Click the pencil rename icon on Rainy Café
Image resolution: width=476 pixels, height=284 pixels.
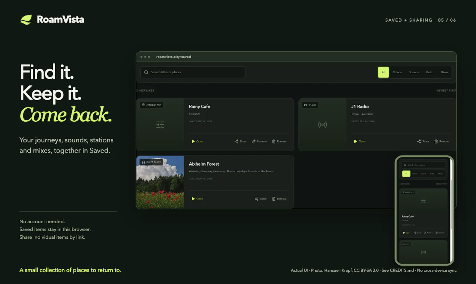point(253,141)
